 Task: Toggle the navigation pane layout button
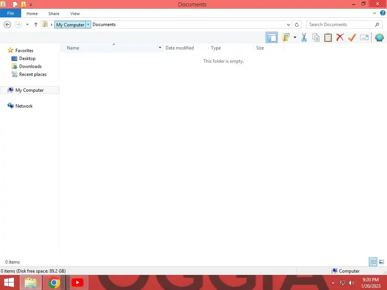[x=271, y=37]
